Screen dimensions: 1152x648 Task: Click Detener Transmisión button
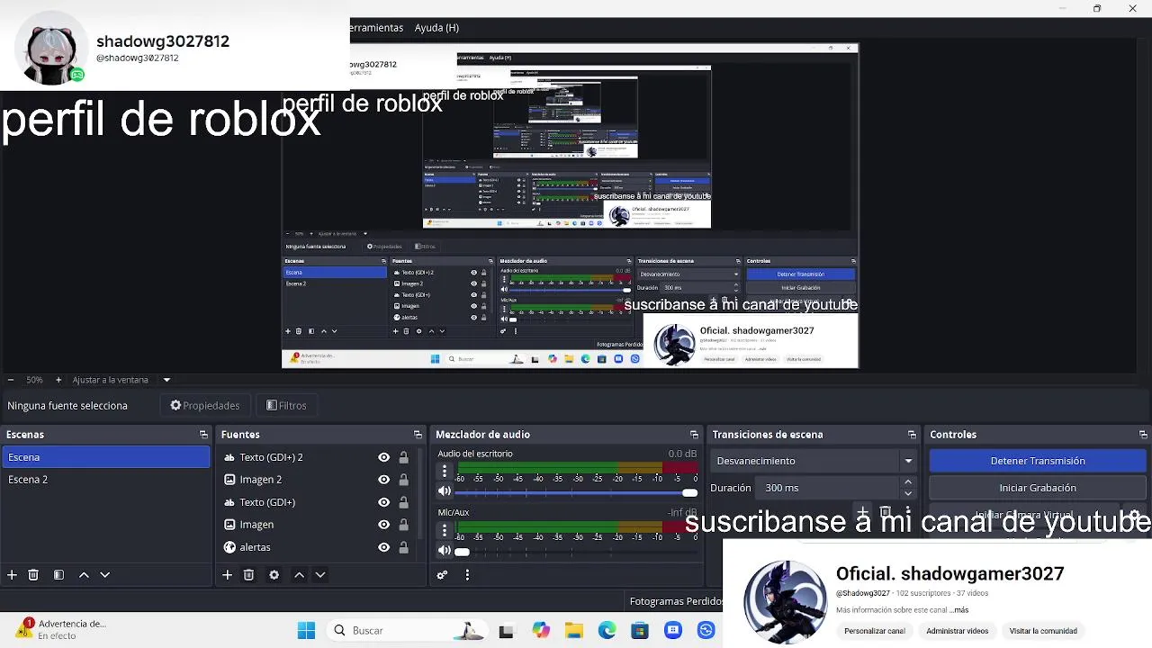point(1038,461)
